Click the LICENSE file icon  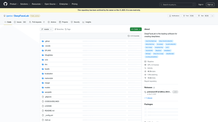click(x=43, y=106)
